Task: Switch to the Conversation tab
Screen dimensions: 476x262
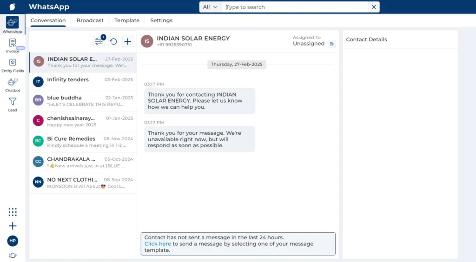Action: 48,20
